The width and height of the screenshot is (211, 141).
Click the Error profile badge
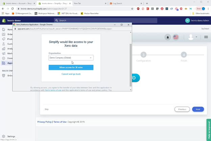[201, 8]
